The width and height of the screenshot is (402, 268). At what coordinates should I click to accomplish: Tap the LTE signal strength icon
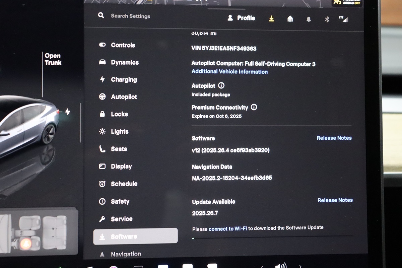tap(344, 19)
